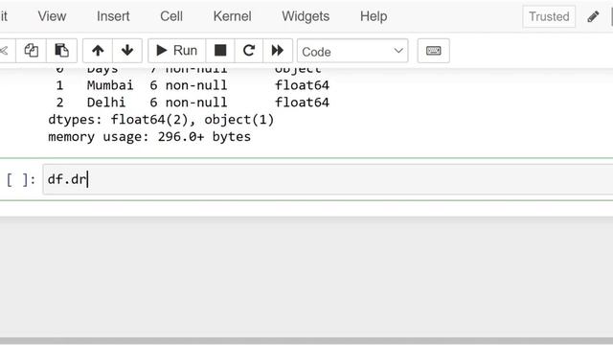The image size is (613, 345).
Task: Click the float64 dtype in the Mumbai row
Action: click(x=302, y=85)
